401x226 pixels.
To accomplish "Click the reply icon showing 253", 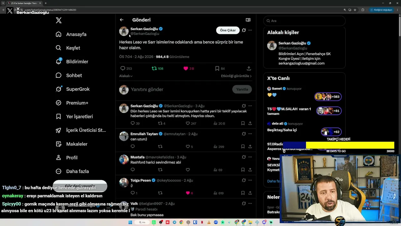I will pyautogui.click(x=123, y=68).
